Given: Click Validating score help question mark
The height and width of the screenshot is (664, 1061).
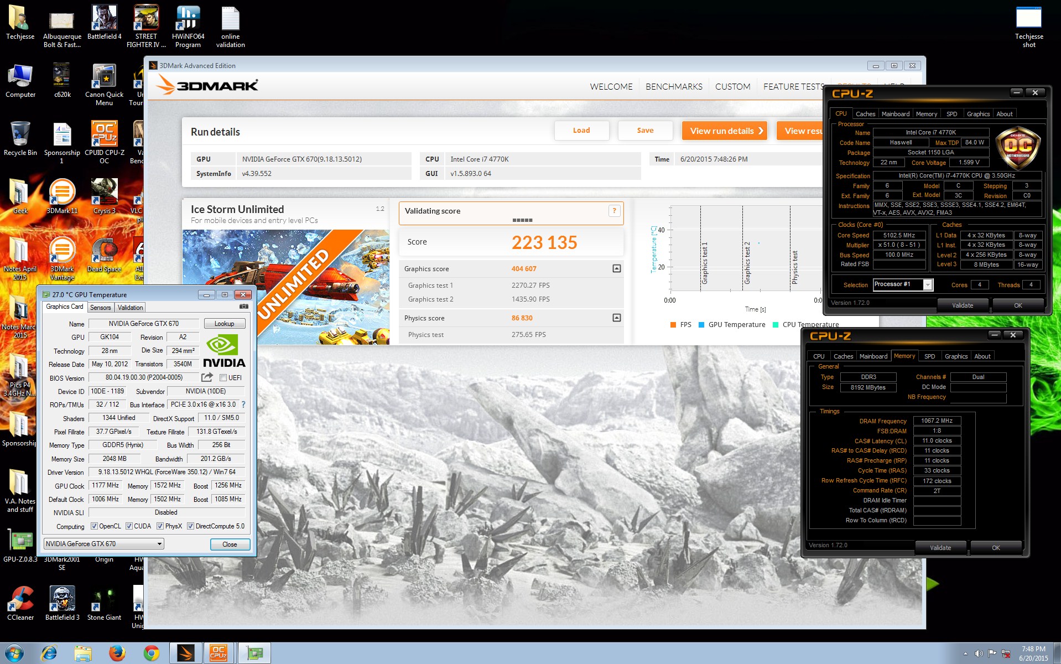Looking at the screenshot, I should click(x=614, y=211).
